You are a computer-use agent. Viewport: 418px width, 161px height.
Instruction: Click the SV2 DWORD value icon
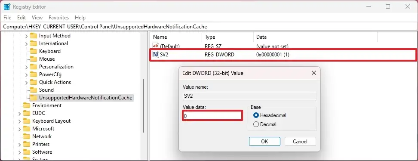[x=155, y=55]
